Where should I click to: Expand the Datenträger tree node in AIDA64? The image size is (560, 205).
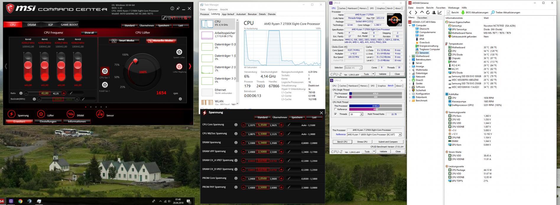[x=410, y=73]
